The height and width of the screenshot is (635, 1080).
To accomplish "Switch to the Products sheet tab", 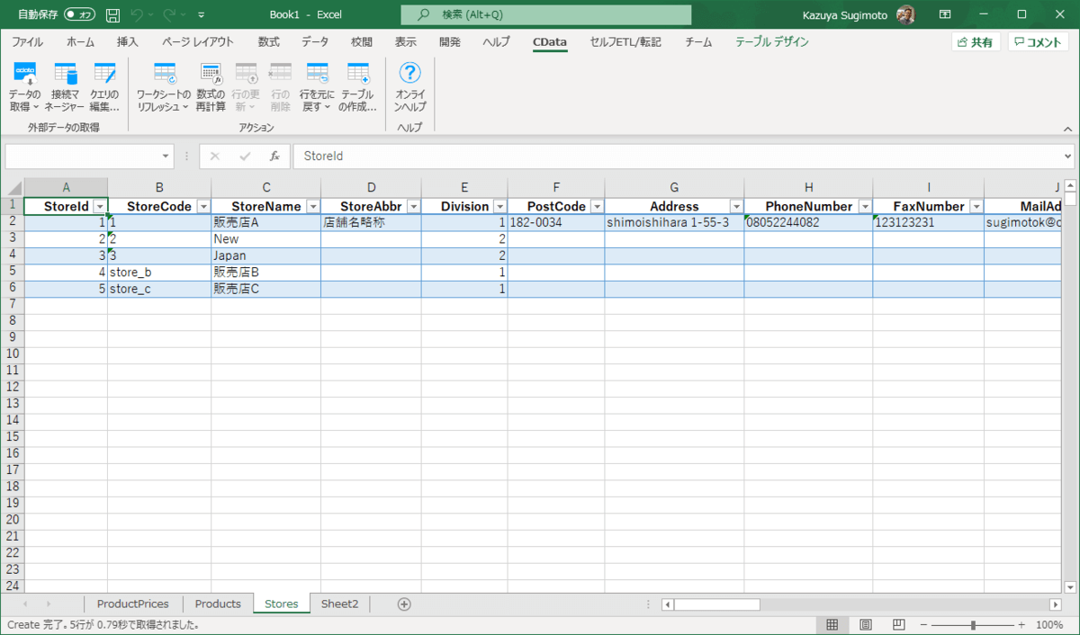I will click(x=218, y=604).
